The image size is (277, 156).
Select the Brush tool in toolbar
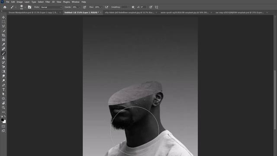click(3, 53)
